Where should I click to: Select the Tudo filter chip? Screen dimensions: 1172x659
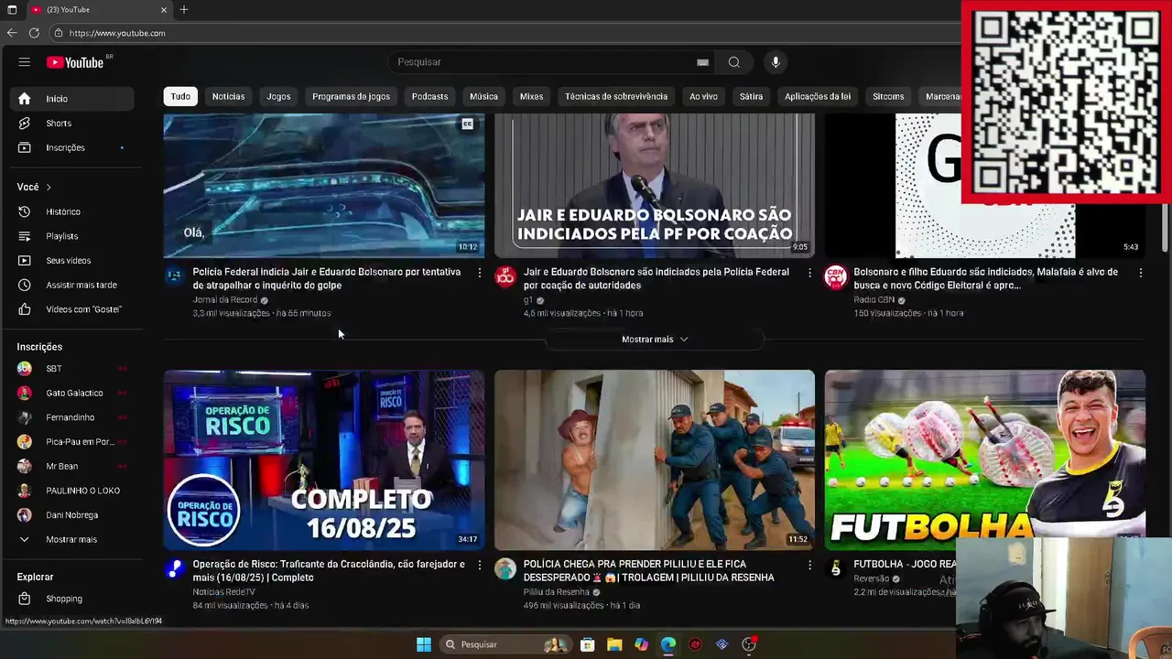click(x=180, y=96)
